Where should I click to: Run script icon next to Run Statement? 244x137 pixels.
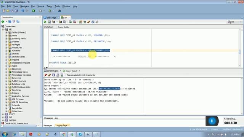click(x=49, y=22)
